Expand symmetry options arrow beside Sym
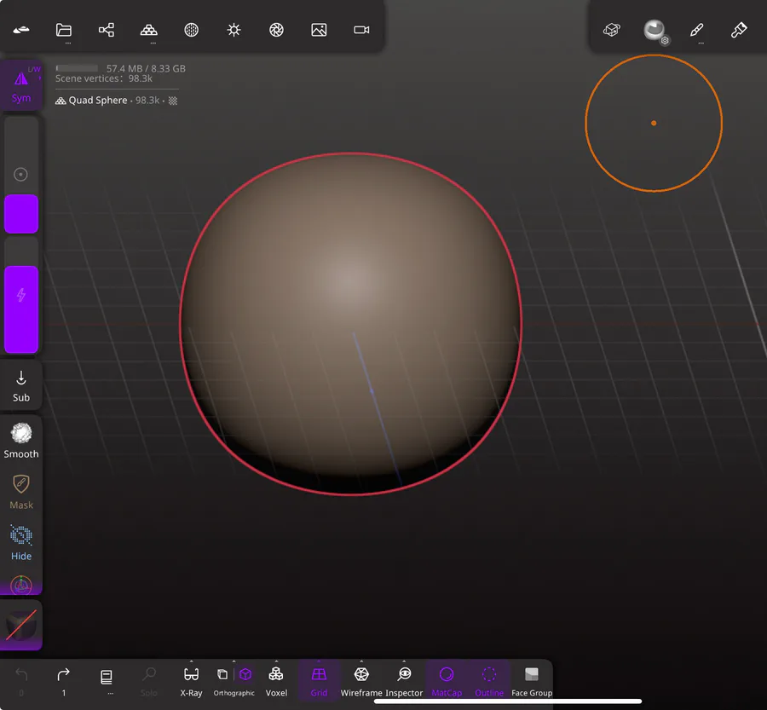Viewport: 767px width, 710px height. pos(39,78)
